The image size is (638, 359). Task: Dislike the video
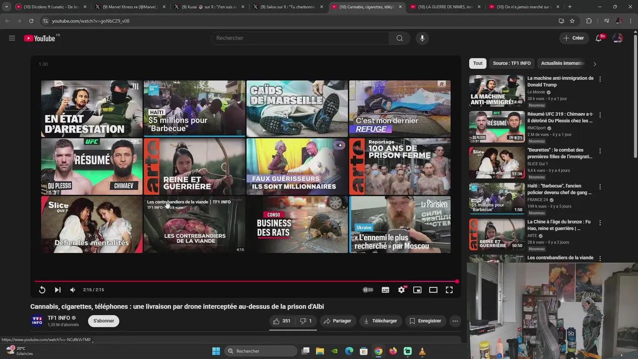coord(306,321)
